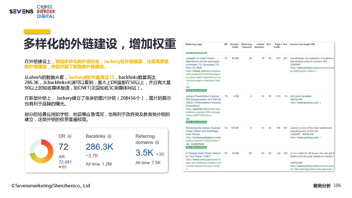352x198 pixels.
Task: Click 'New: Newly published' badge in toomanyadapters row
Action: tap(196, 147)
